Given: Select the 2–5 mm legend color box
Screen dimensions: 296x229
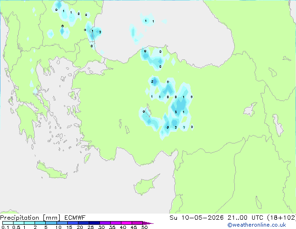Looking at the screenshot, I should (x=40, y=223).
